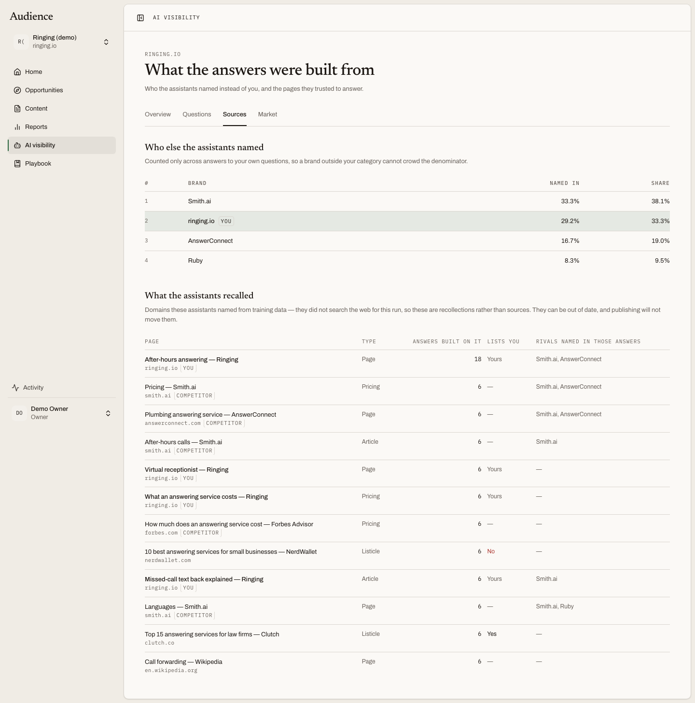Click the Opportunities compass icon
This screenshot has width=695, height=703.
[x=17, y=90]
